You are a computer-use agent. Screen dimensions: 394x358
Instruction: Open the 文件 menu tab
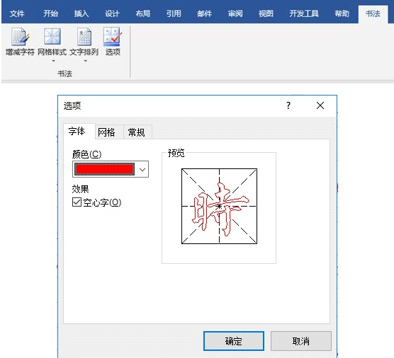(17, 13)
